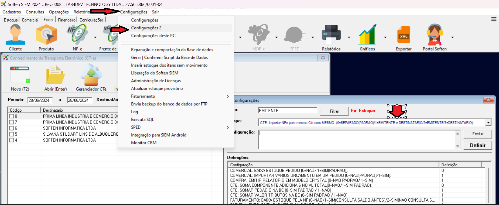The width and height of the screenshot is (499, 205).
Task: Click the Exportar XML icon
Action: [404, 34]
